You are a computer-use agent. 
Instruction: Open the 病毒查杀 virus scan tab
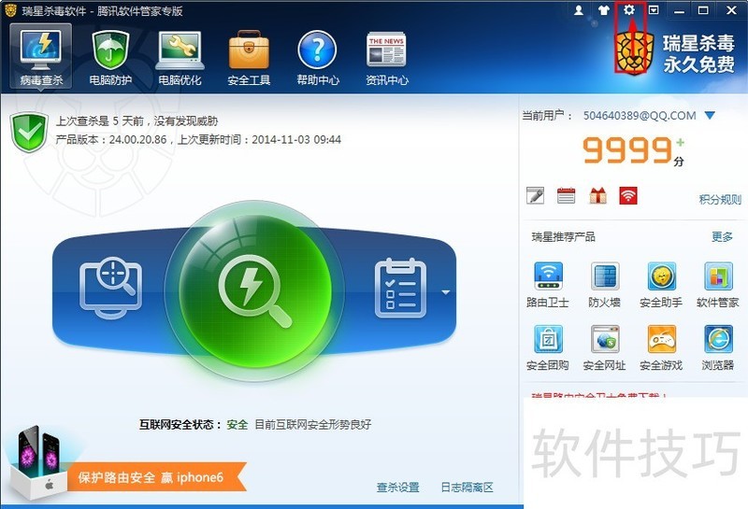tap(41, 57)
